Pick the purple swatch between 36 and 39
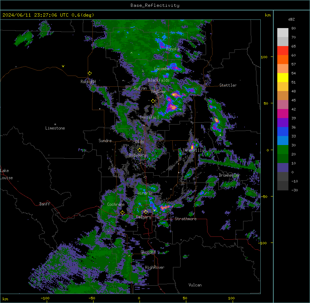The image size is (310, 303). [x=283, y=123]
